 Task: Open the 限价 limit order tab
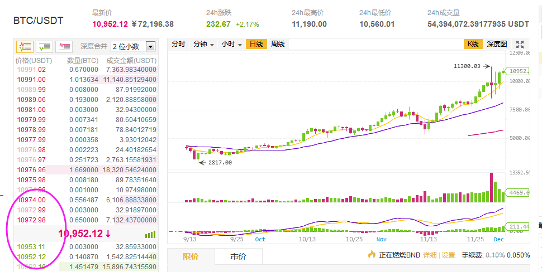(191, 256)
